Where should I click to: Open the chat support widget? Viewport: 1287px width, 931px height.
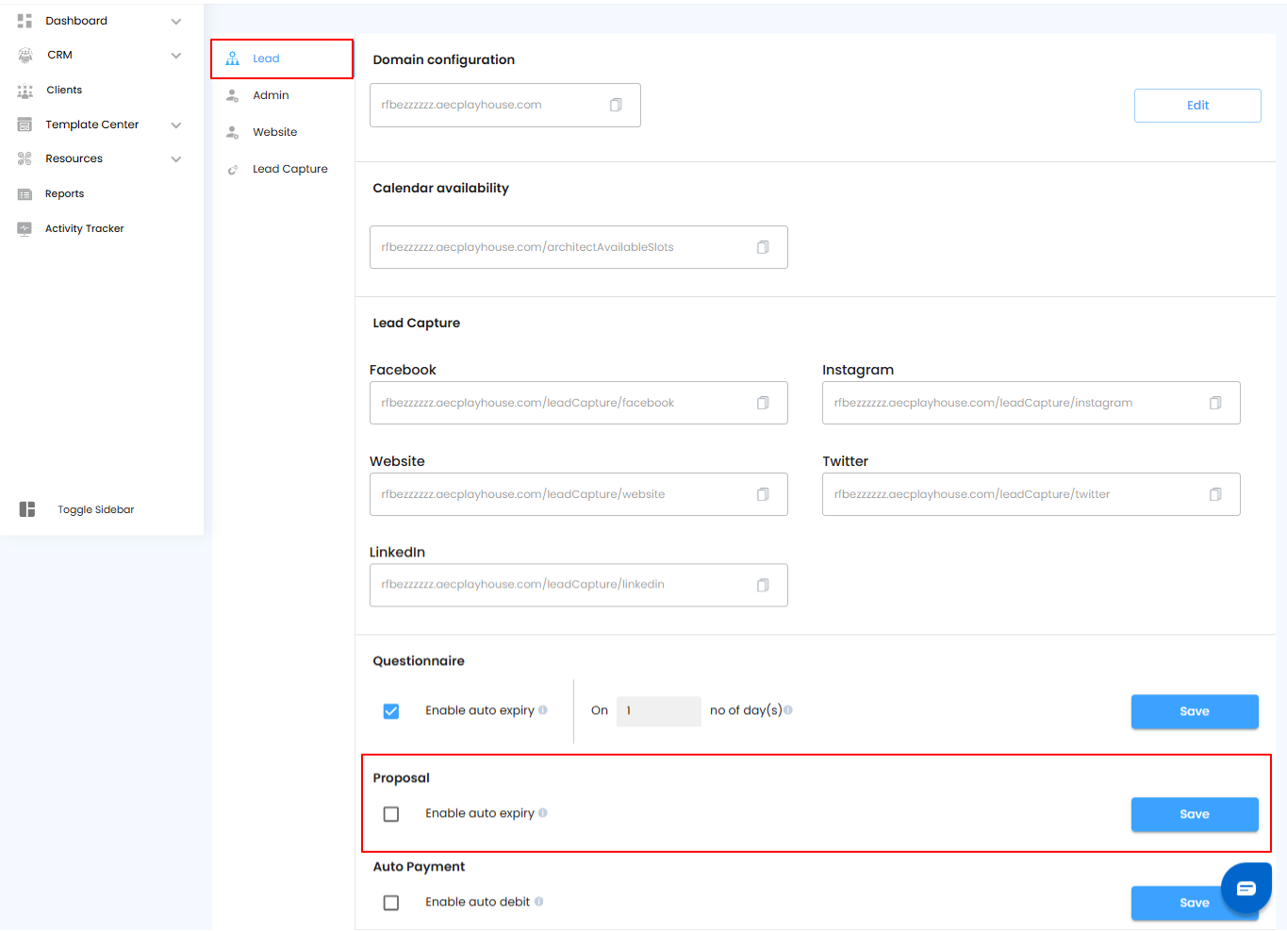coord(1246,888)
